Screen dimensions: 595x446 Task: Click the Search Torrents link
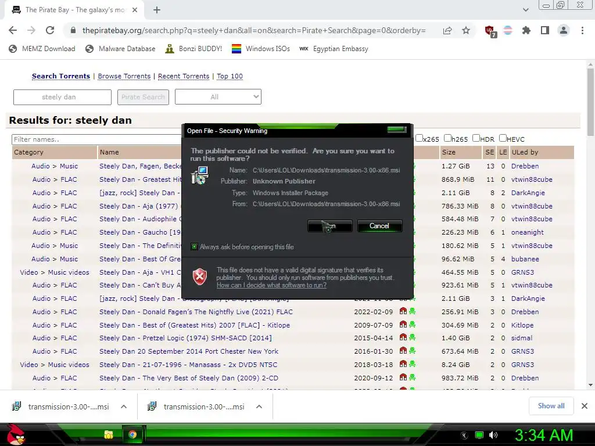click(x=60, y=76)
